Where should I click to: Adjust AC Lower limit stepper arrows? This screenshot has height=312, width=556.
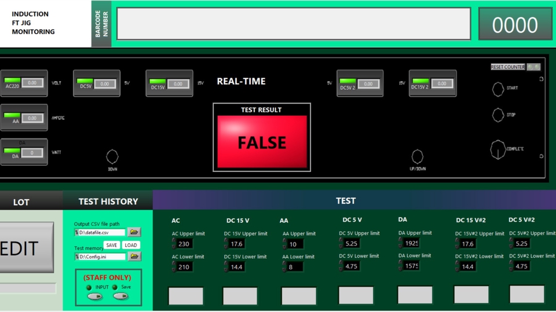point(174,266)
